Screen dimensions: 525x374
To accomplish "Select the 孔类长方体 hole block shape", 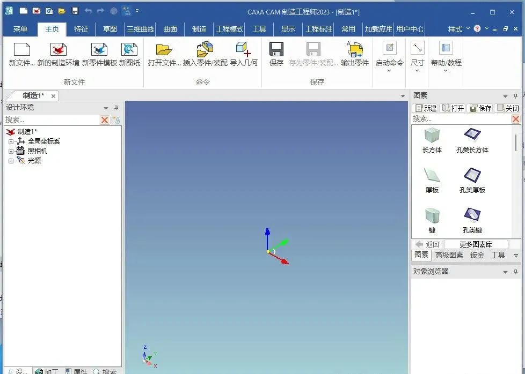I will [x=472, y=141].
